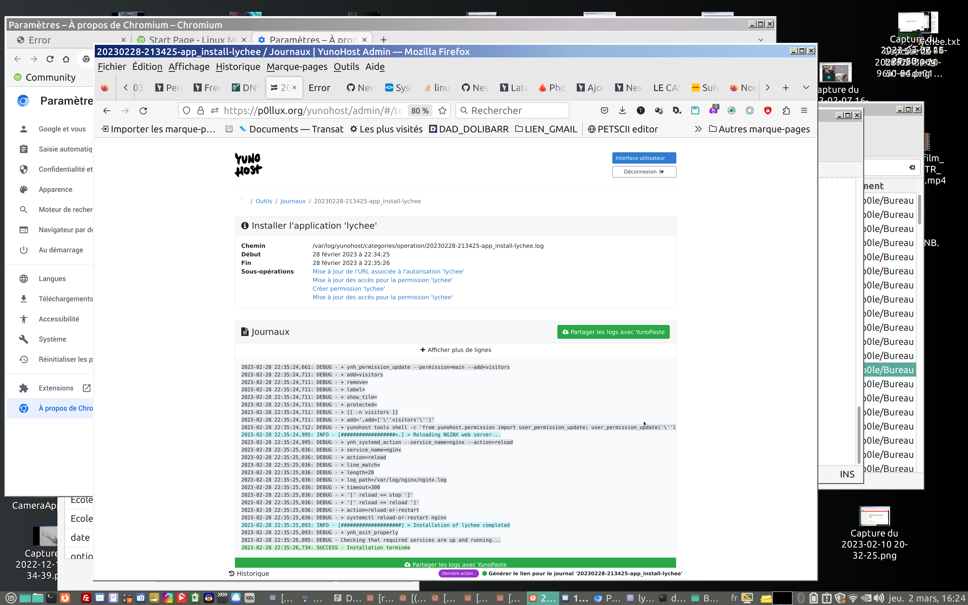968x605 pixels.
Task: Open the Firefox downloads arrow icon
Action: pyautogui.click(x=622, y=110)
